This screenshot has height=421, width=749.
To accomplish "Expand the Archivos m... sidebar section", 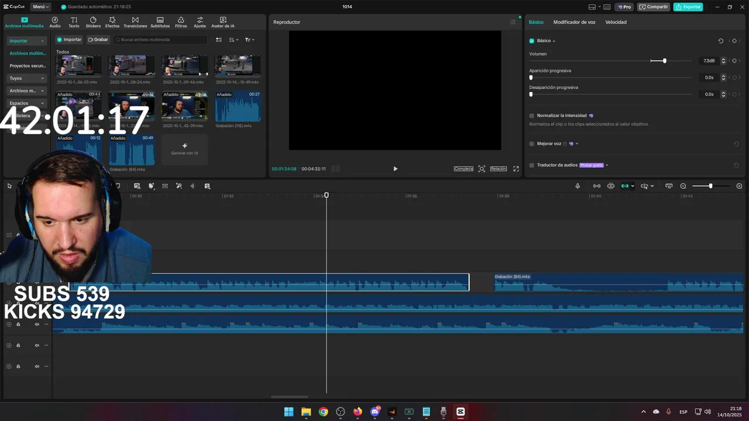I will tap(27, 91).
